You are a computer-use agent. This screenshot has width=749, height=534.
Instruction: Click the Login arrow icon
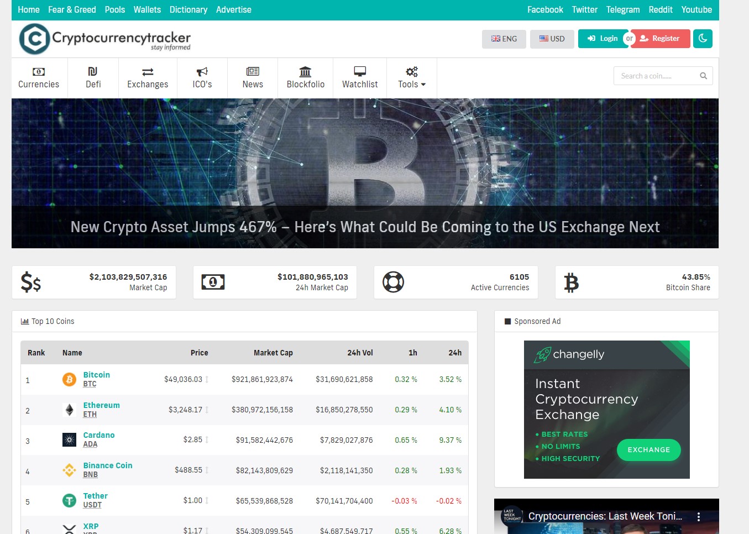(591, 39)
